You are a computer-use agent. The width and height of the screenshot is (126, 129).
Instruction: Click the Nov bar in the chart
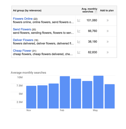(31, 97)
